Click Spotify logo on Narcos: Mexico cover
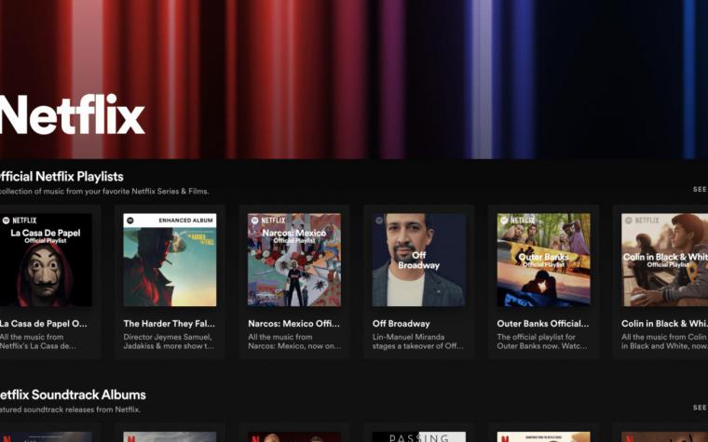Screen dimensions: 708x442 coord(254,221)
